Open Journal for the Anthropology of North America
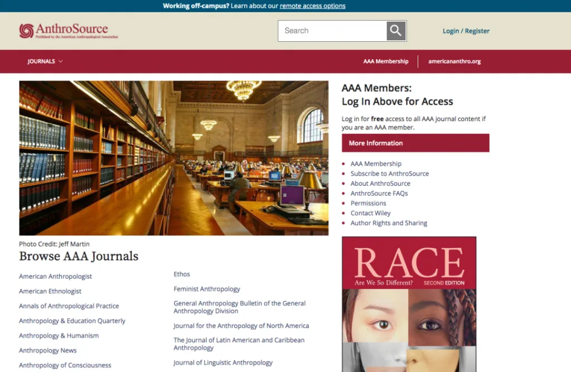Viewport: 571px width, 372px height. click(x=241, y=326)
